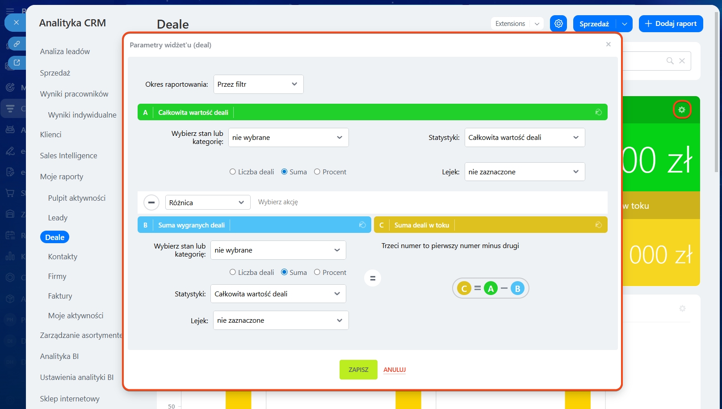Click the gear settings icon beside Extensions
This screenshot has height=409, width=722.
pyautogui.click(x=558, y=24)
